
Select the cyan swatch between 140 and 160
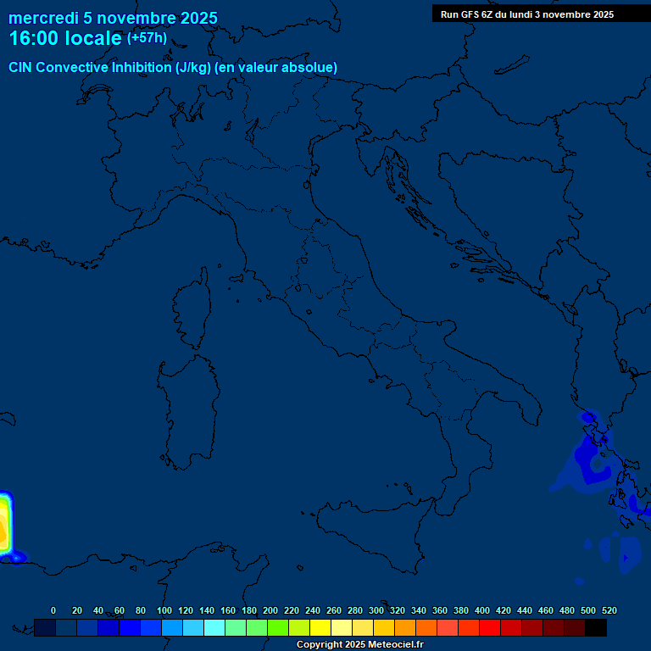point(214,628)
